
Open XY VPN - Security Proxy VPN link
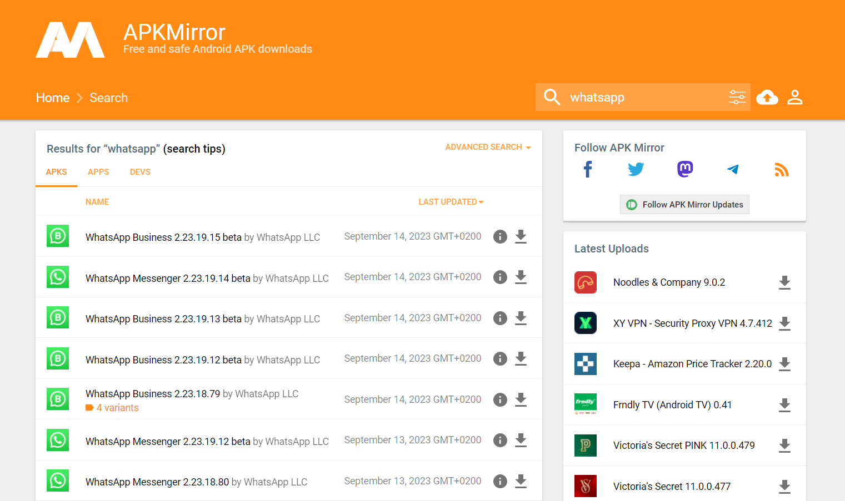click(x=693, y=323)
